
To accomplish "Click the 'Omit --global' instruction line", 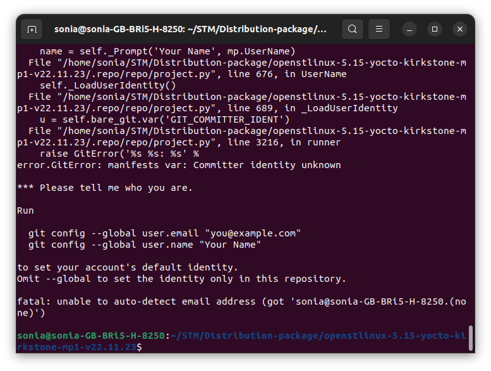I will 181,279.
